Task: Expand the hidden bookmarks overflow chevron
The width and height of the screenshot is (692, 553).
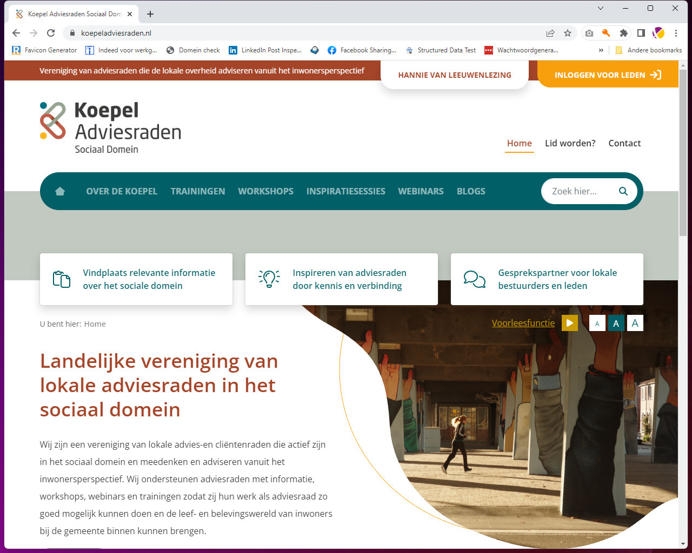Action: [x=601, y=50]
